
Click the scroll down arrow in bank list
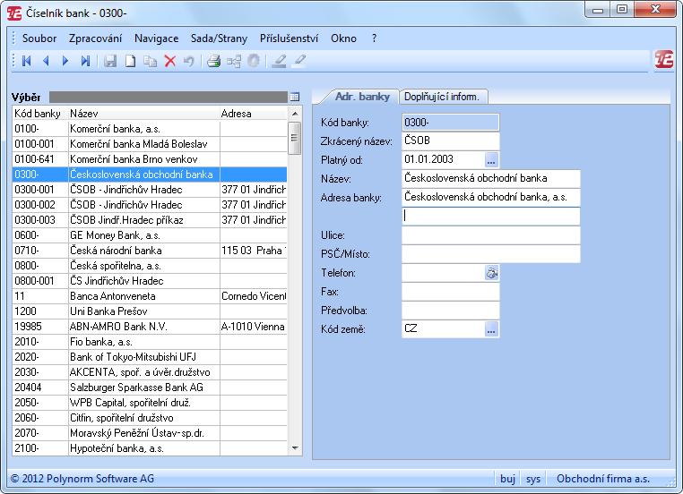click(295, 448)
